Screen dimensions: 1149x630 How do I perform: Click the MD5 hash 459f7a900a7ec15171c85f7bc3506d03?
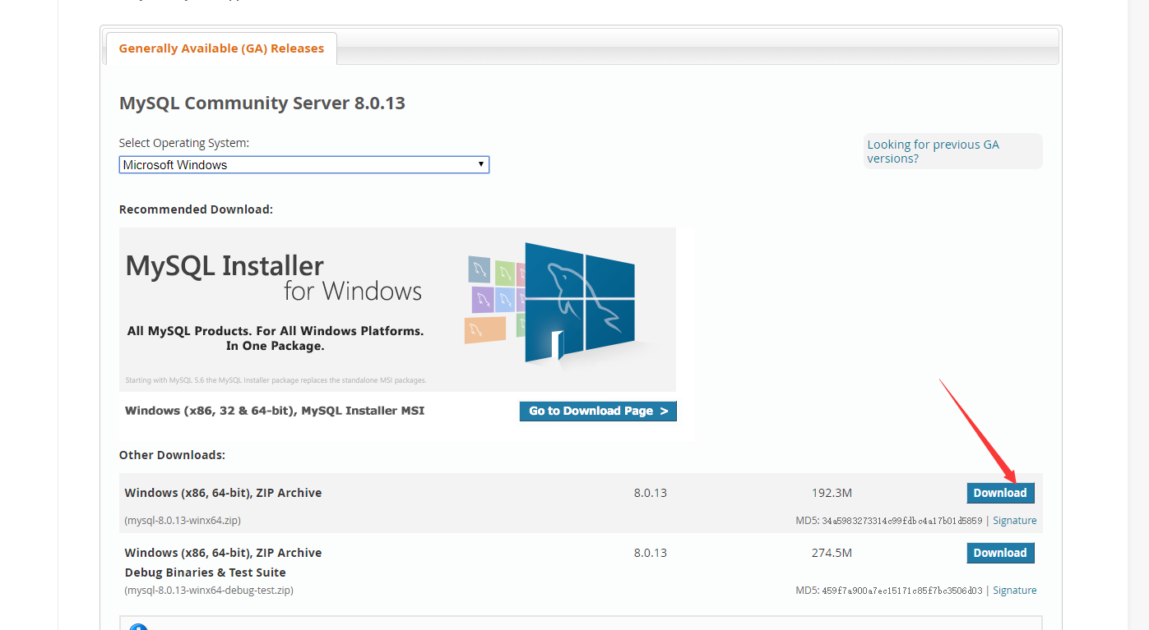coord(901,591)
